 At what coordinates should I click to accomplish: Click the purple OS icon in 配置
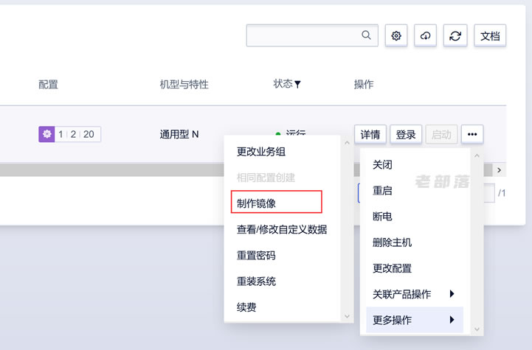[x=46, y=134]
